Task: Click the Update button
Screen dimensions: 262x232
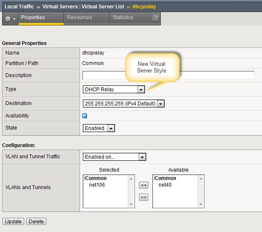Action: tap(13, 222)
